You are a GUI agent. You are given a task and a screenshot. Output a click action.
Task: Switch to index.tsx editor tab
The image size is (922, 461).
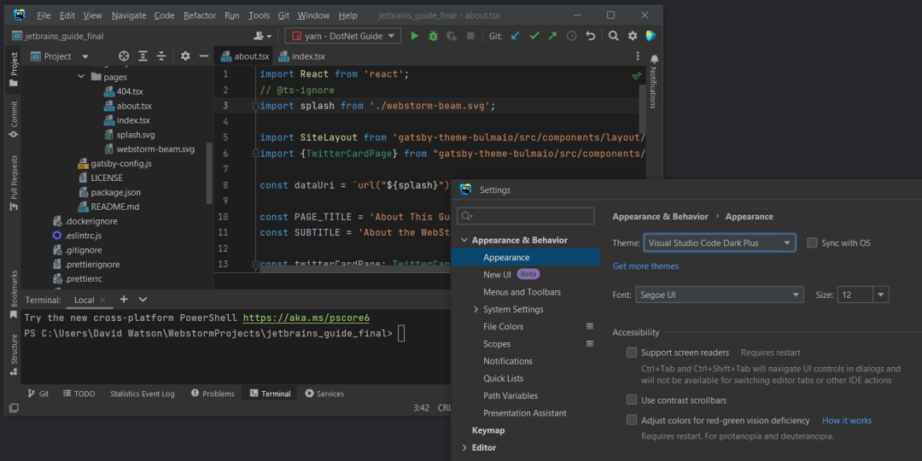pyautogui.click(x=301, y=56)
